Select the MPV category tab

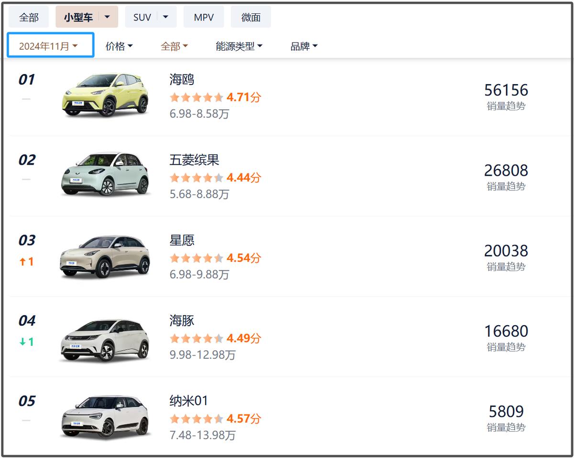coord(204,17)
